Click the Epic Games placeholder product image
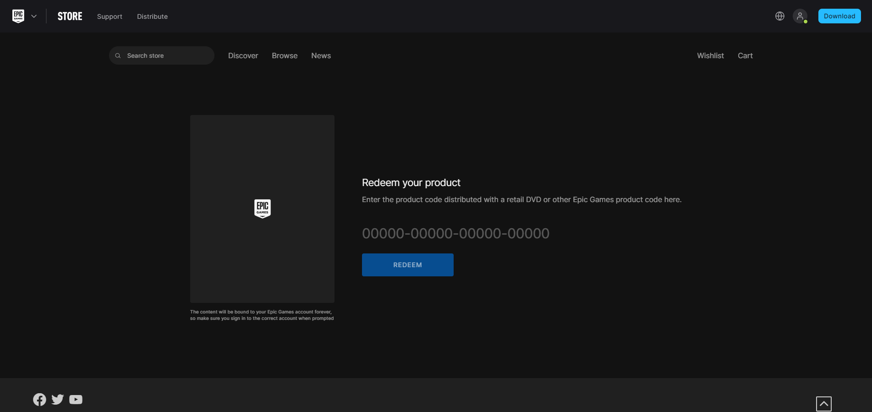872x412 pixels. (262, 209)
